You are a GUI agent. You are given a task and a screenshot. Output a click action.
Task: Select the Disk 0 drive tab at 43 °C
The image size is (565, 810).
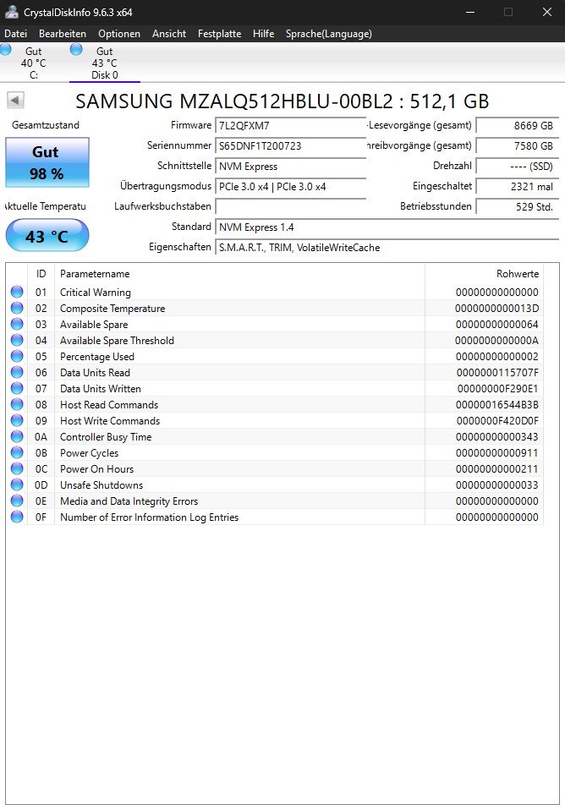point(105,63)
